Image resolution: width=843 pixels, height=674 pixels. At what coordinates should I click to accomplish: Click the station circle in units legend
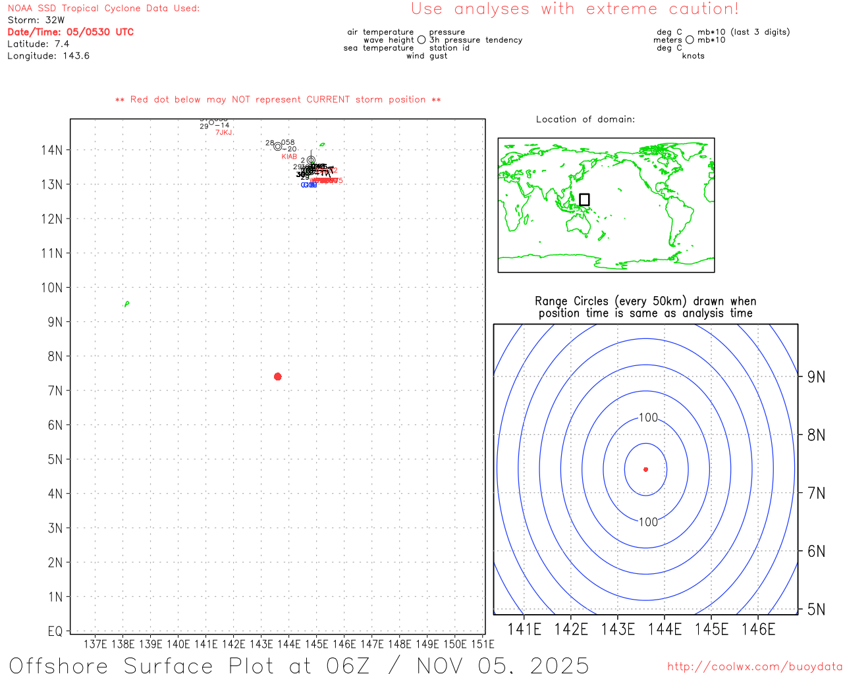point(690,40)
